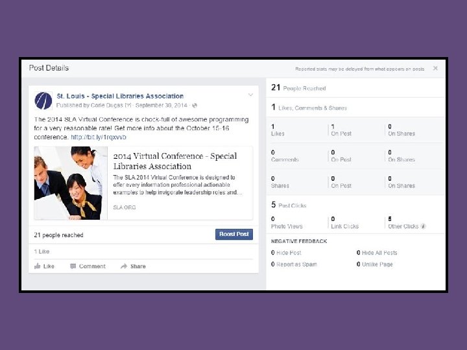The height and width of the screenshot is (350, 467).
Task: Click the Comment speech bubble icon
Action: pyautogui.click(x=73, y=266)
